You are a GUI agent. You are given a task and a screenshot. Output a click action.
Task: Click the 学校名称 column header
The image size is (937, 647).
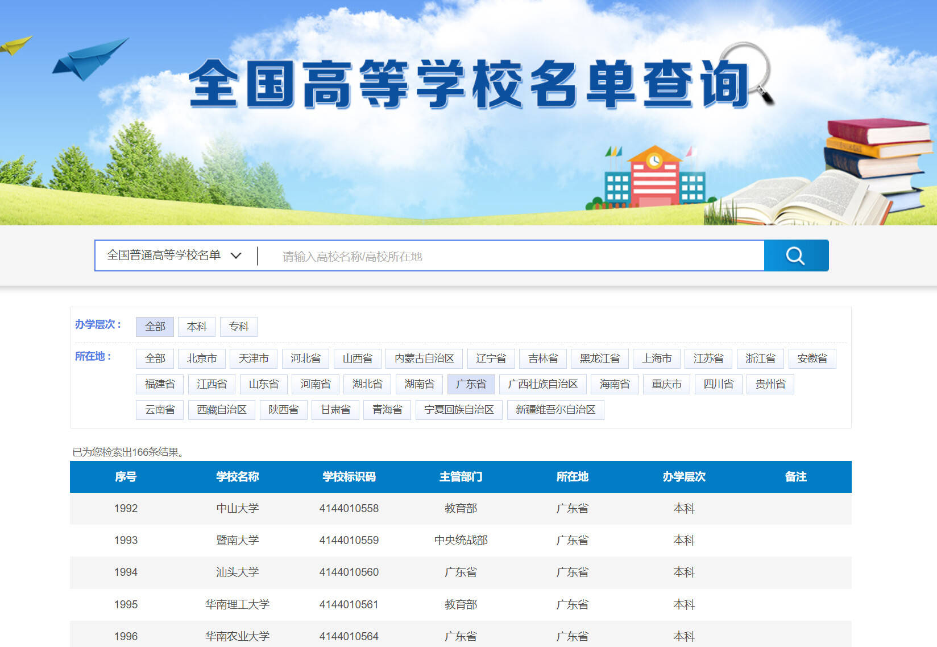click(x=238, y=477)
